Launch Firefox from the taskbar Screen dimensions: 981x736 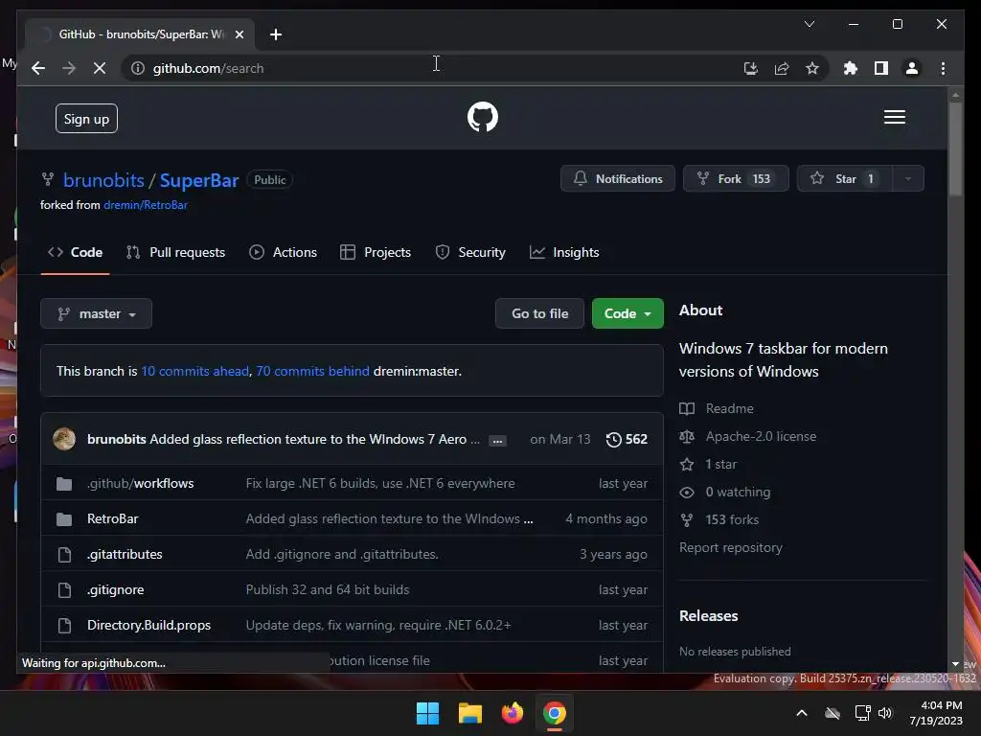point(513,713)
